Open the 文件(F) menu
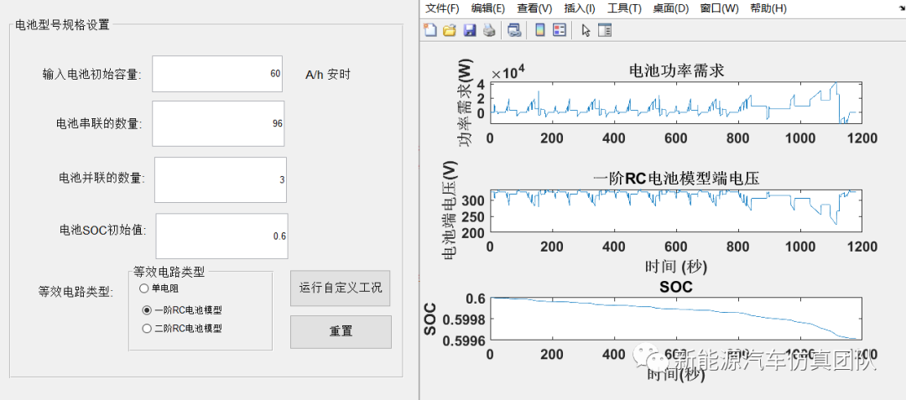The image size is (906, 400). coord(442,8)
